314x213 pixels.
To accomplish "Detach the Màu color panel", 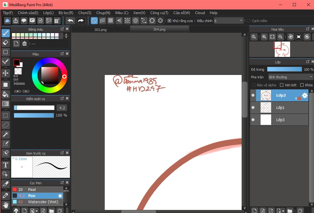I will 62,54.
